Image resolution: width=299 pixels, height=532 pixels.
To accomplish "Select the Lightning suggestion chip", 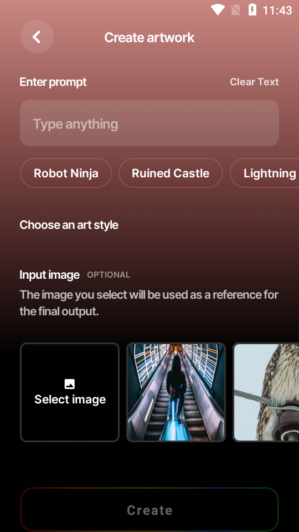I will (265, 173).
